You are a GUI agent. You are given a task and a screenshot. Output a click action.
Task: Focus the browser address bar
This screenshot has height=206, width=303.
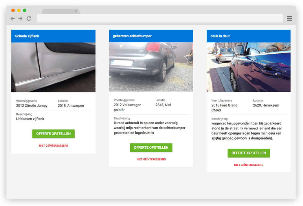(160, 18)
